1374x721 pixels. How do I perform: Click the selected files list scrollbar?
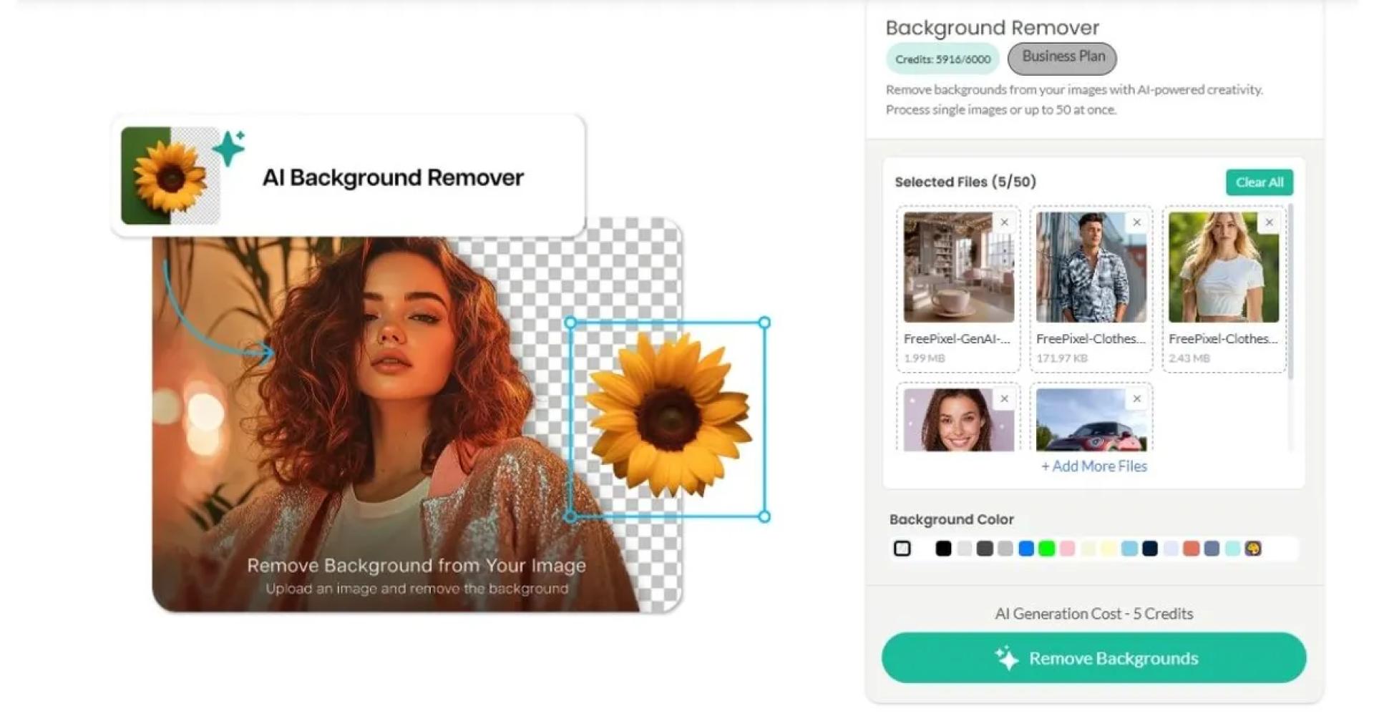pos(1290,292)
